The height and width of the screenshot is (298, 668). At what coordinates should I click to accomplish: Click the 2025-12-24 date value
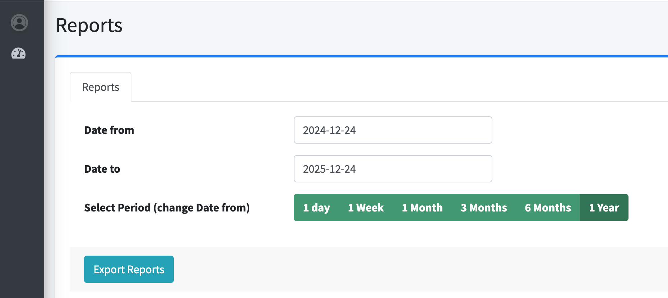[329, 169]
